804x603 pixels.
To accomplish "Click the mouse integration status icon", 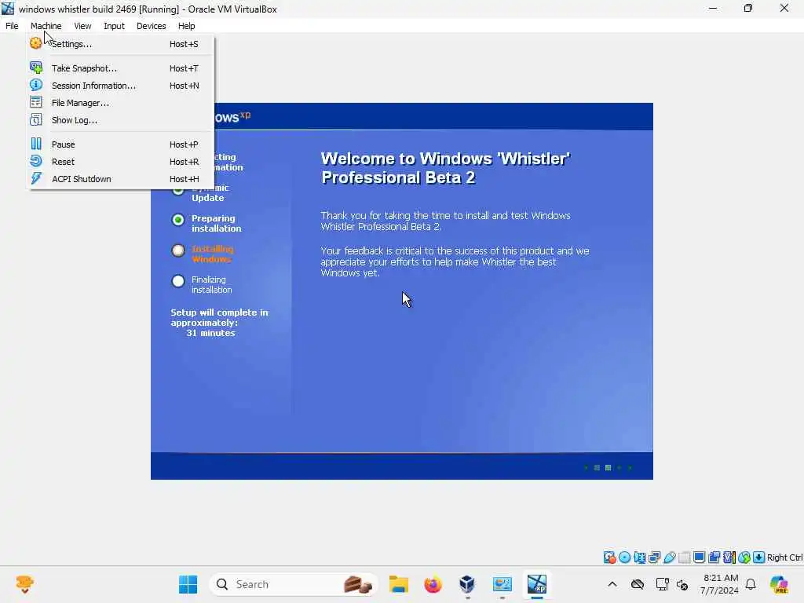I will pos(744,557).
